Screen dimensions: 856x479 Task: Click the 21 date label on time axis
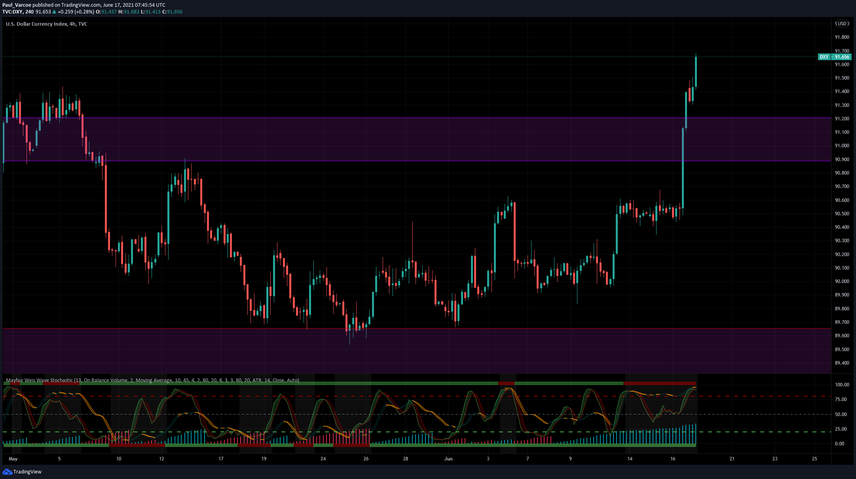[x=732, y=459]
